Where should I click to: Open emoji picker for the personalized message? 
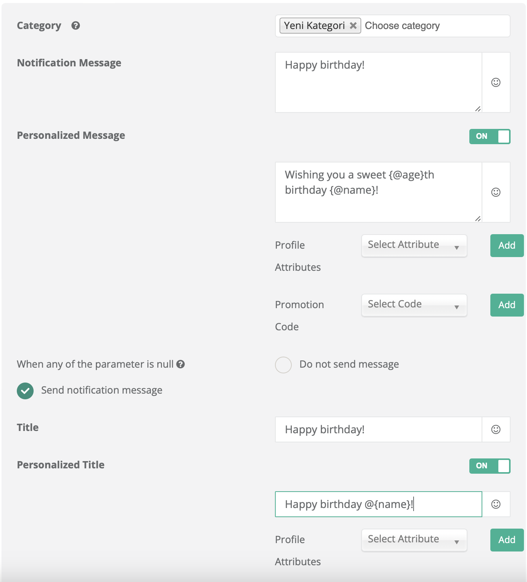point(496,192)
